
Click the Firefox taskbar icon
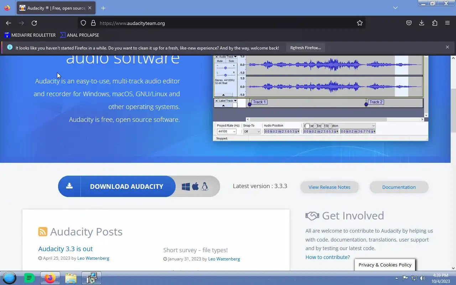click(50, 278)
